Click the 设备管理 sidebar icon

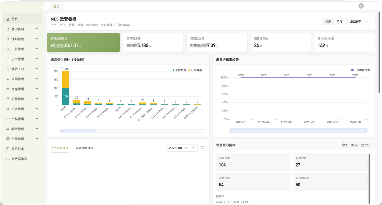point(8,109)
